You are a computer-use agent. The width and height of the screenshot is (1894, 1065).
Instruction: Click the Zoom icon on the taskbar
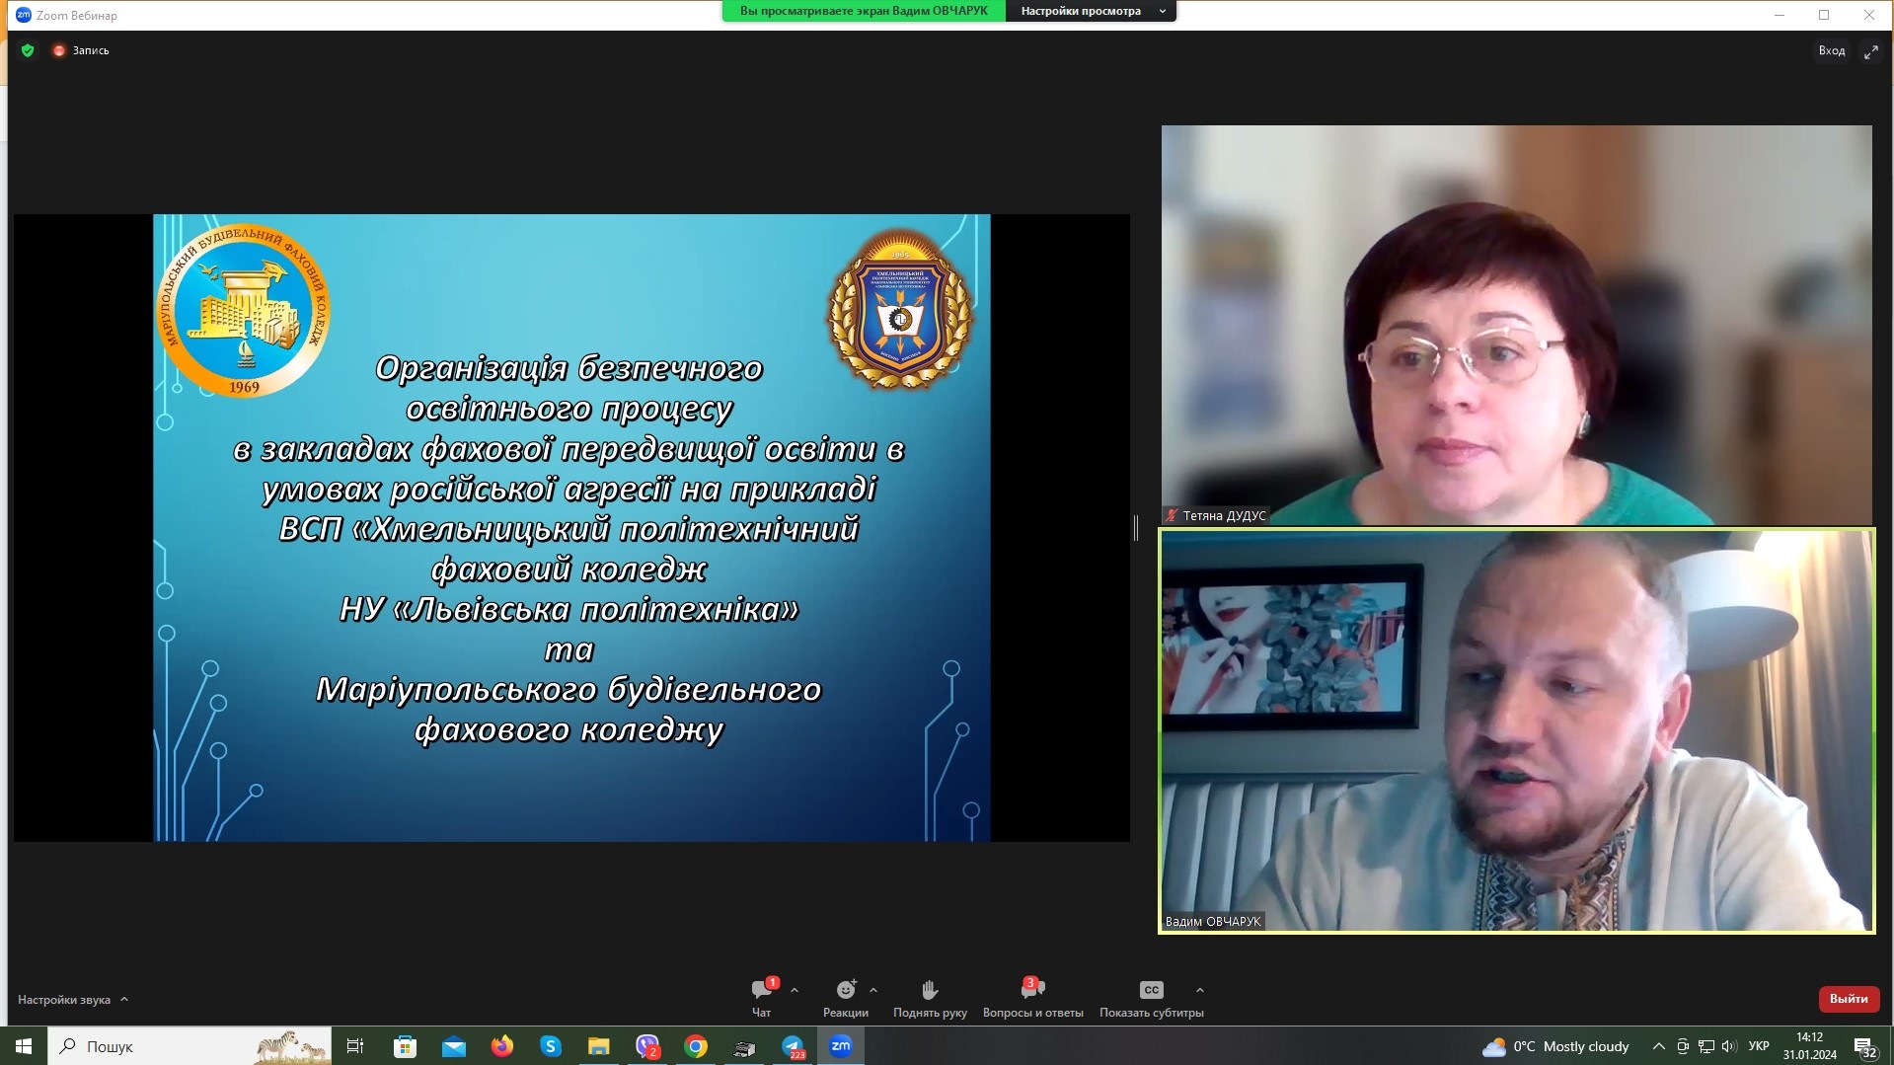(x=841, y=1046)
